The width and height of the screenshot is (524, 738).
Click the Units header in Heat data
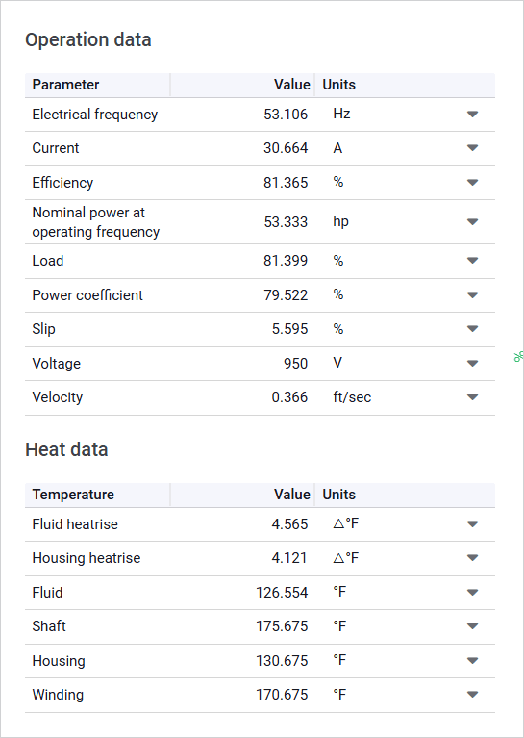pyautogui.click(x=405, y=495)
